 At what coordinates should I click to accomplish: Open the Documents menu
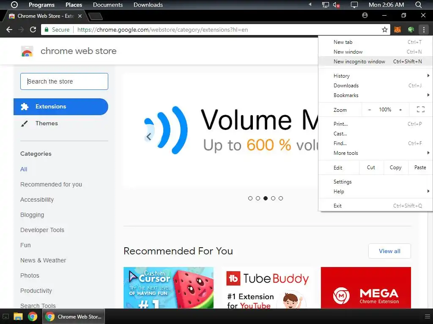[x=108, y=5]
